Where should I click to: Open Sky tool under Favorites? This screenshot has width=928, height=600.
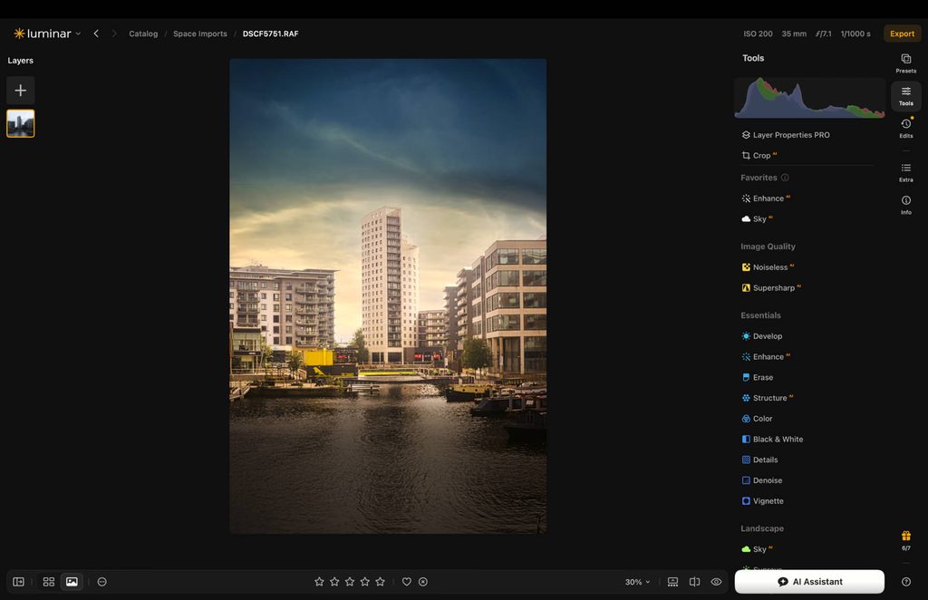(x=757, y=219)
